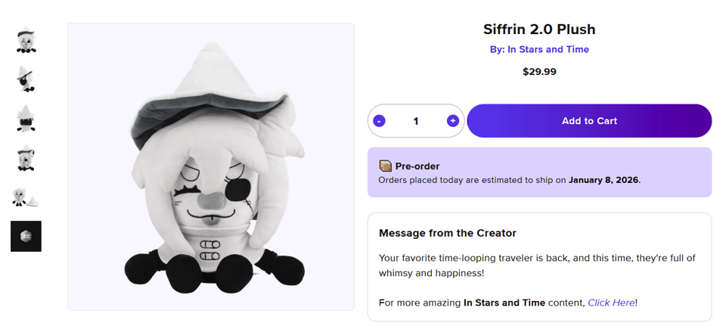Select the black hexagon badge thumbnail
Image resolution: width=726 pixels, height=335 pixels.
[26, 236]
